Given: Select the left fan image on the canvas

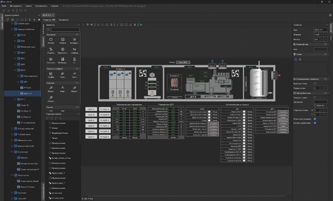Looking at the screenshot, I should coord(143,73).
